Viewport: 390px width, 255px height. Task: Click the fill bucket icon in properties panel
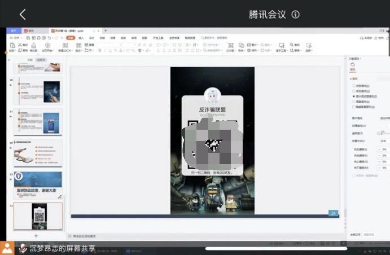coord(353,65)
